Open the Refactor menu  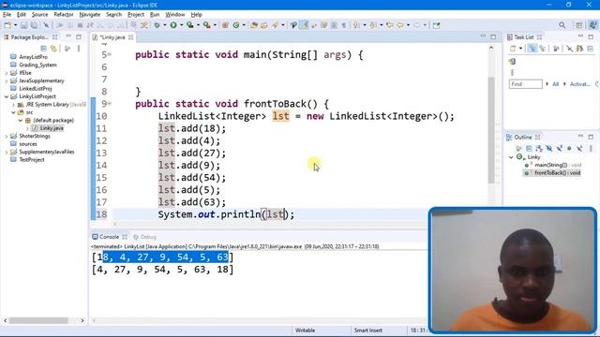[64, 15]
